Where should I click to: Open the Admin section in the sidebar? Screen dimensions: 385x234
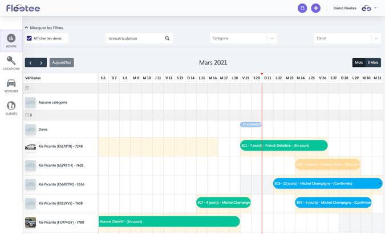(11, 41)
